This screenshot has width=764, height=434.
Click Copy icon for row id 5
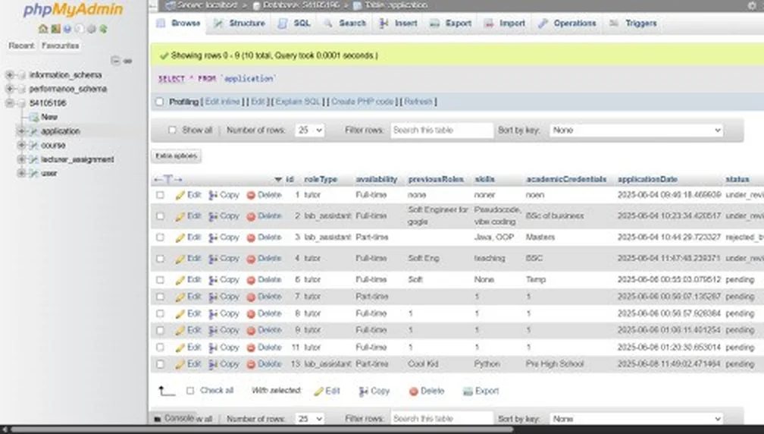coord(213,280)
